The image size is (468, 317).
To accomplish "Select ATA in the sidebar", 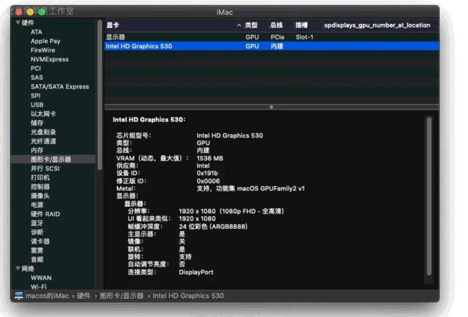I will pos(36,32).
